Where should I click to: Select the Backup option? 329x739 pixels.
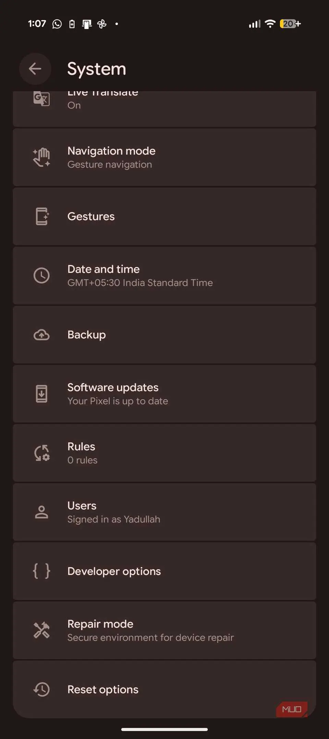164,335
